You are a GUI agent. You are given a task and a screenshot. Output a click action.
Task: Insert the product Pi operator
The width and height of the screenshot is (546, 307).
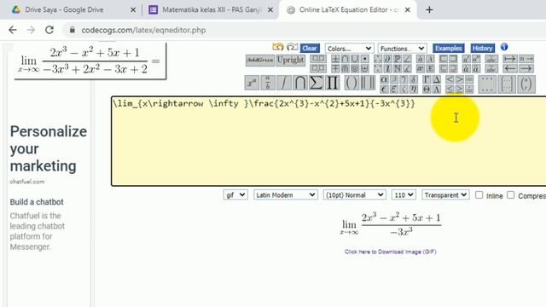(332, 83)
